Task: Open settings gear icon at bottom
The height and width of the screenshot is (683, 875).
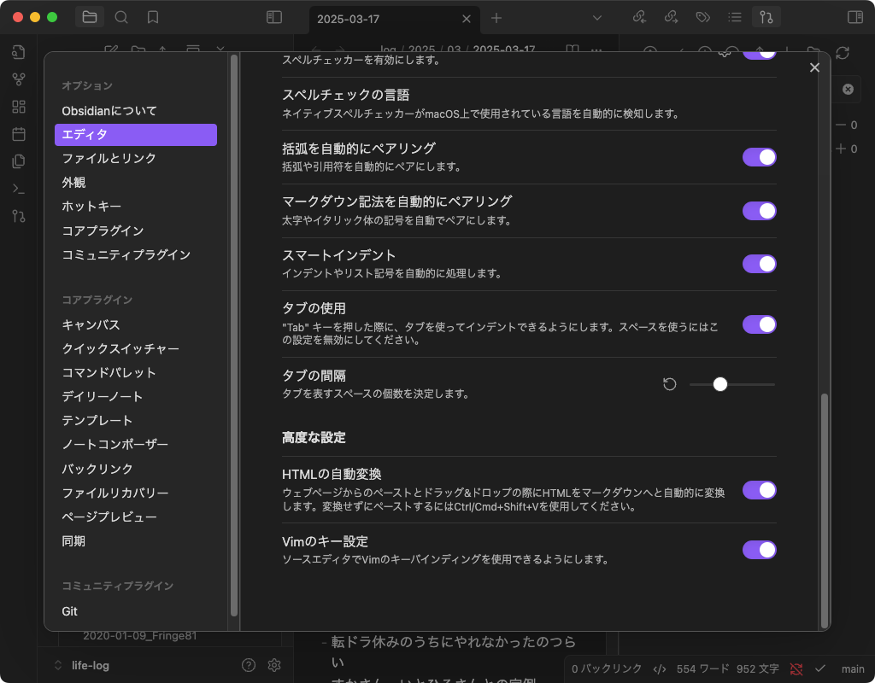Action: 274,664
